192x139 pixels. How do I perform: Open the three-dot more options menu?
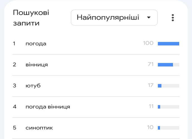[x=173, y=18]
